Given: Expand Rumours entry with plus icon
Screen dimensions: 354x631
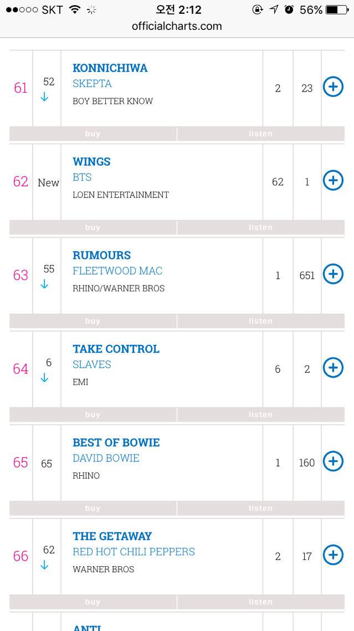Looking at the screenshot, I should [333, 274].
